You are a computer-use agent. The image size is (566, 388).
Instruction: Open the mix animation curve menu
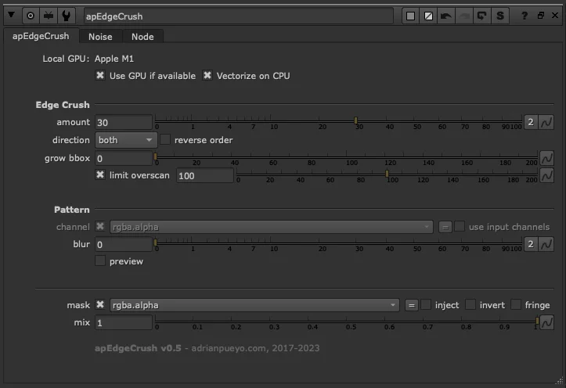(546, 322)
